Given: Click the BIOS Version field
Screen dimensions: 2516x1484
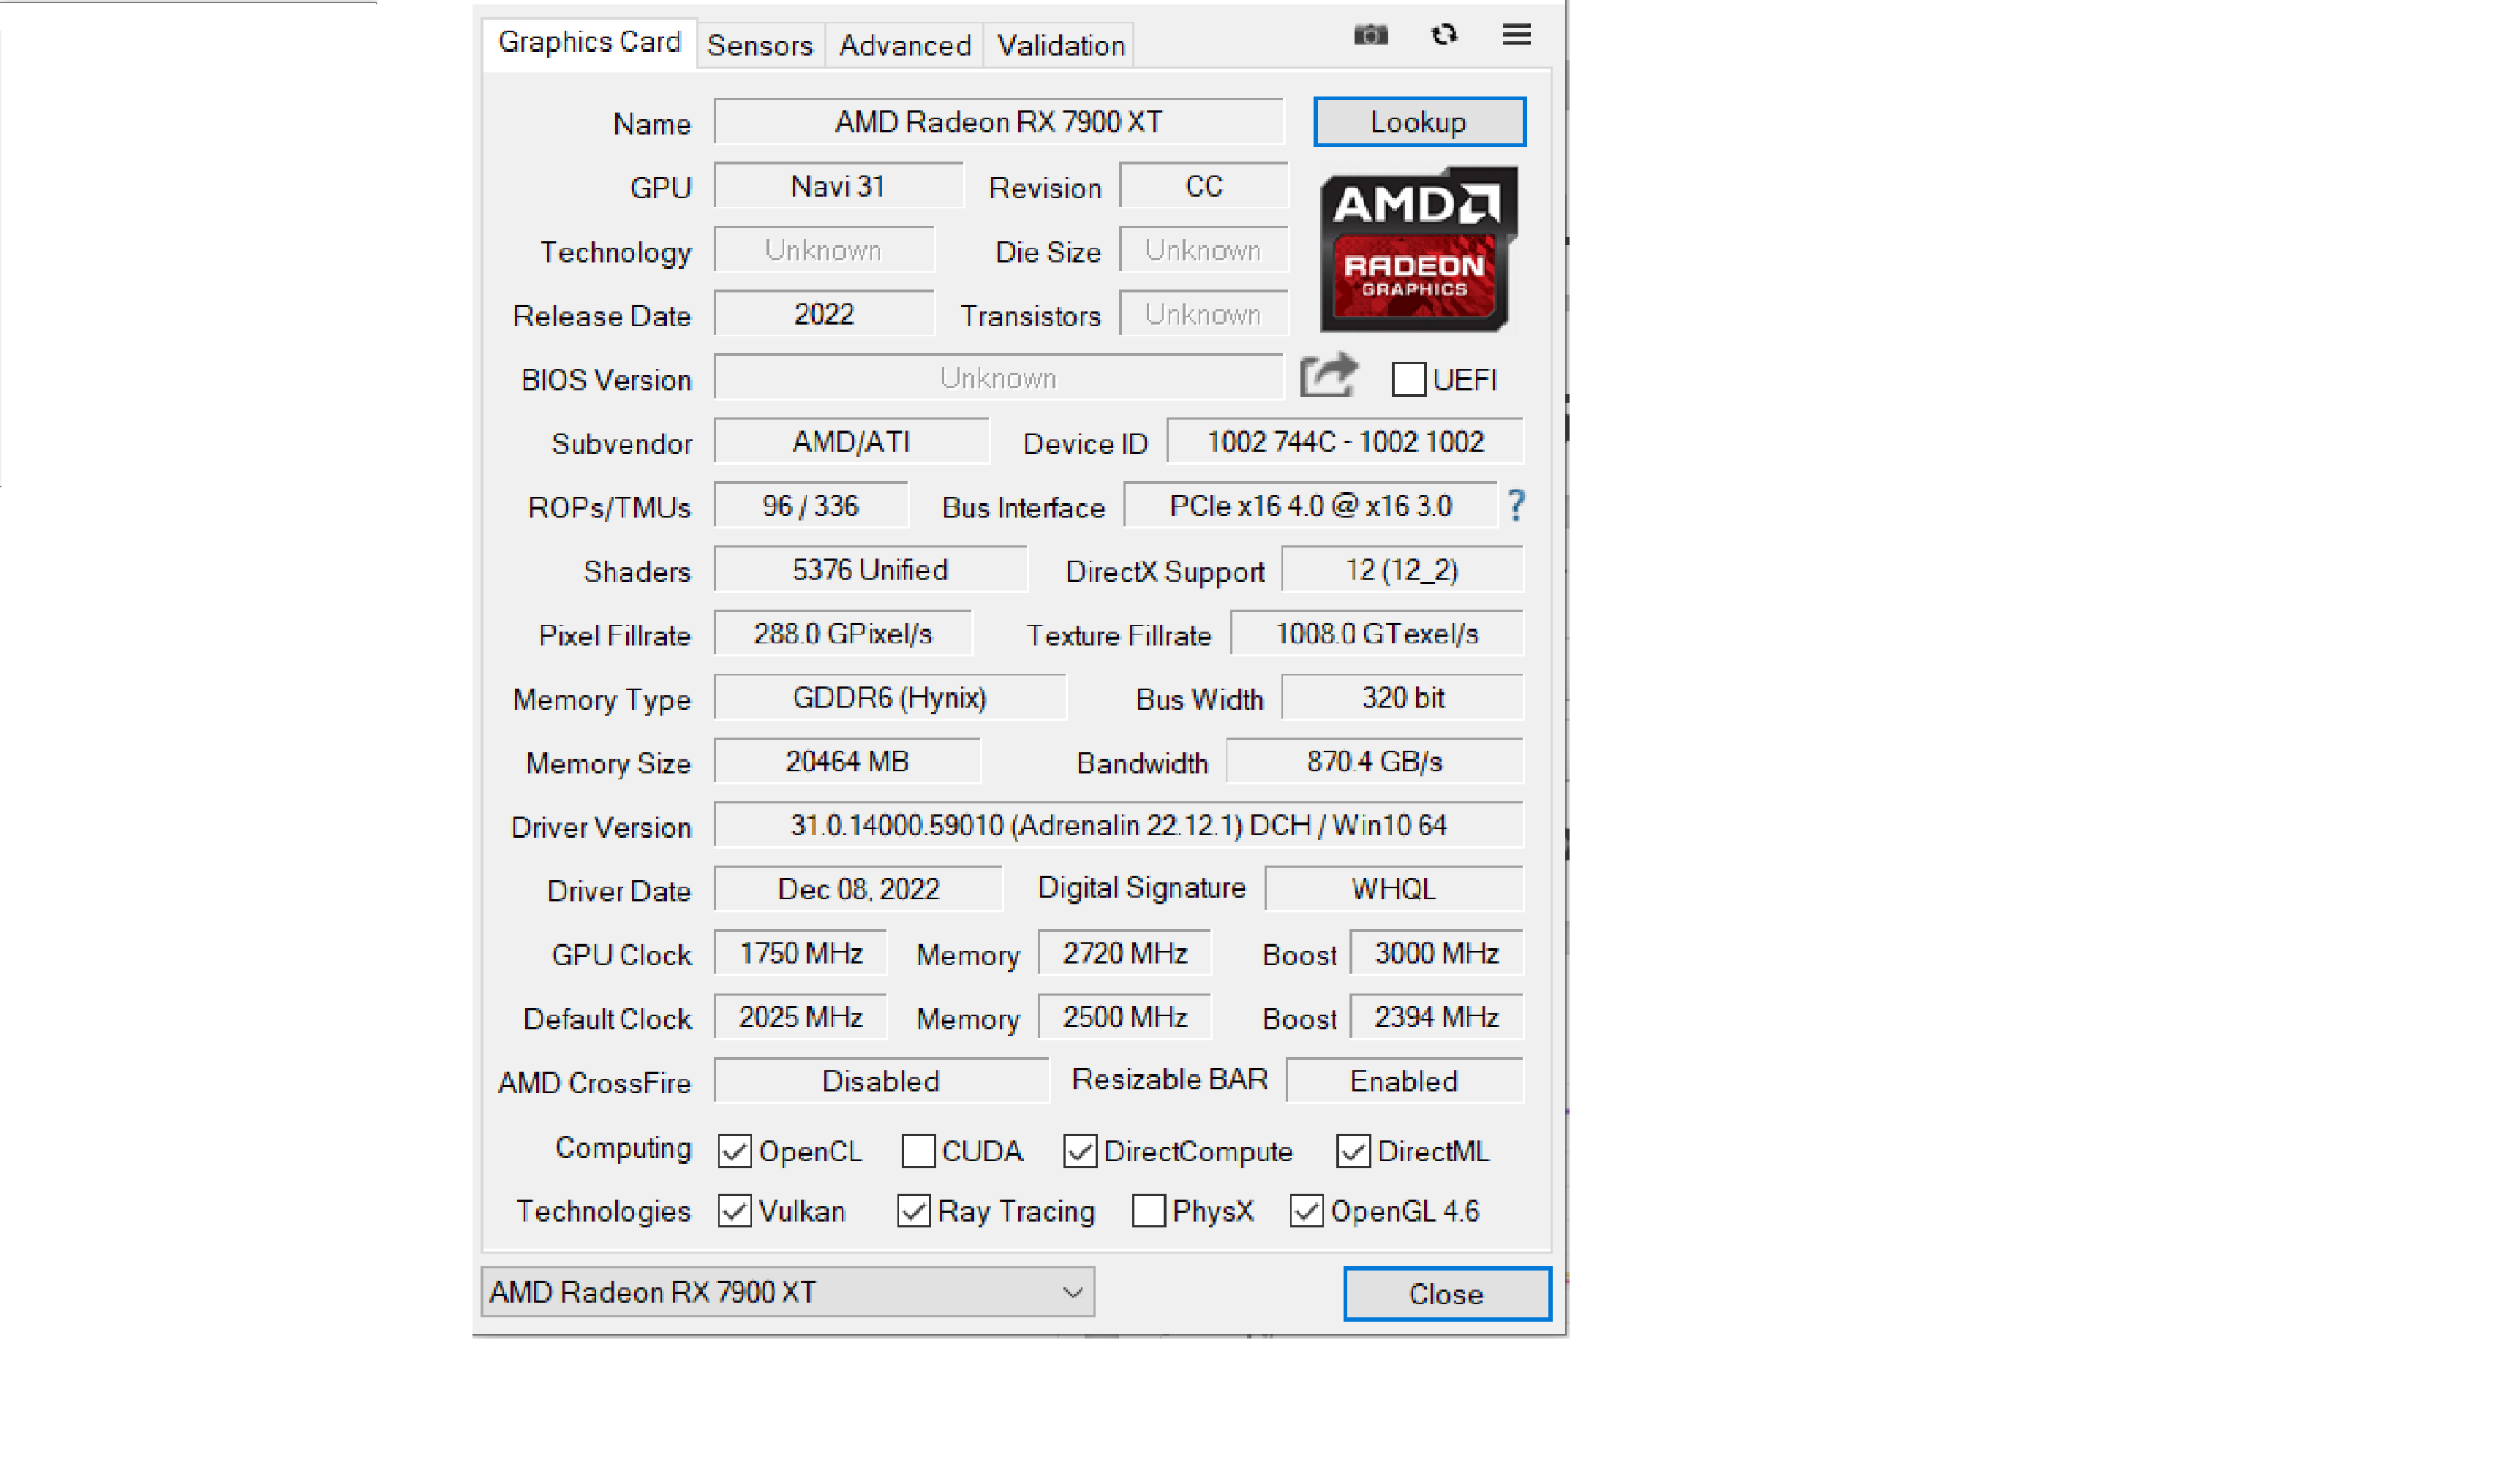Looking at the screenshot, I should pyautogui.click(x=998, y=378).
